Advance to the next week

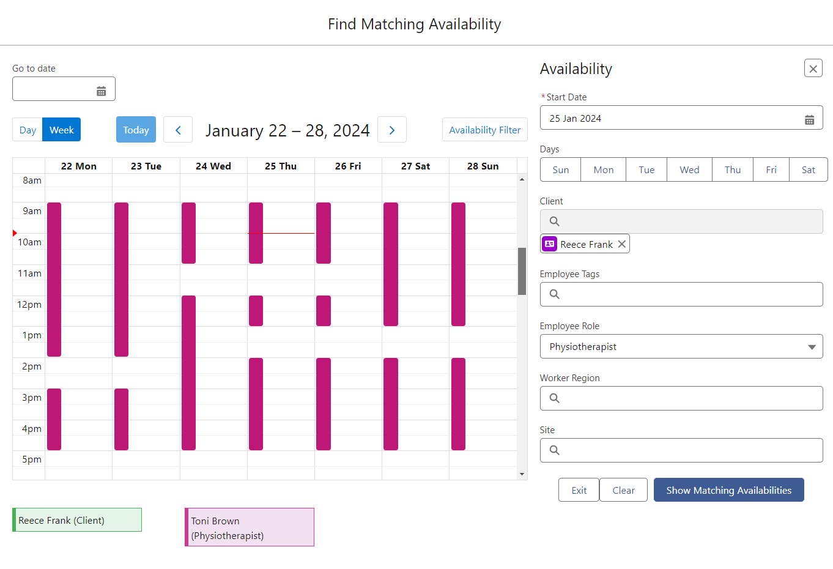392,129
